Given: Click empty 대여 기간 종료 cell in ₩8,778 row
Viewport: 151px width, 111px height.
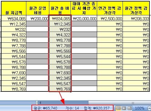Looking at the screenshot, I should tap(84, 40).
